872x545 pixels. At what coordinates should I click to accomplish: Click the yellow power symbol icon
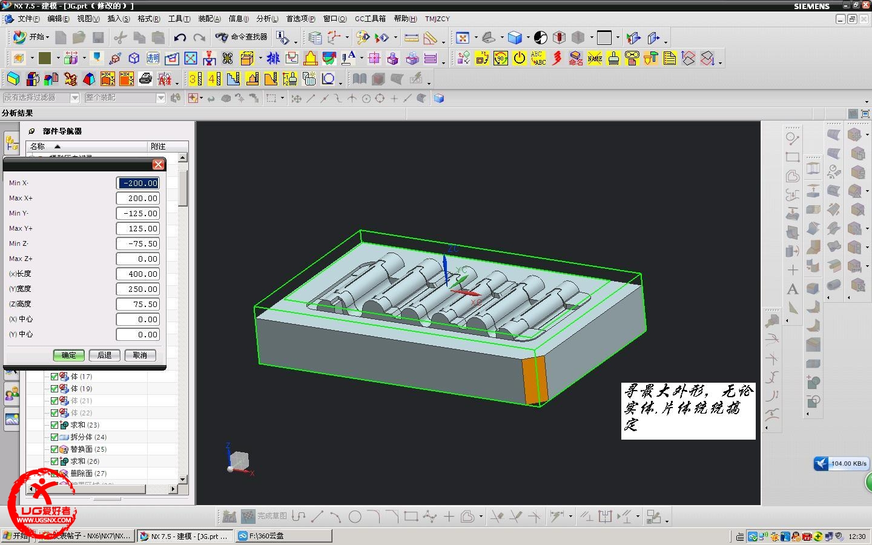519,58
